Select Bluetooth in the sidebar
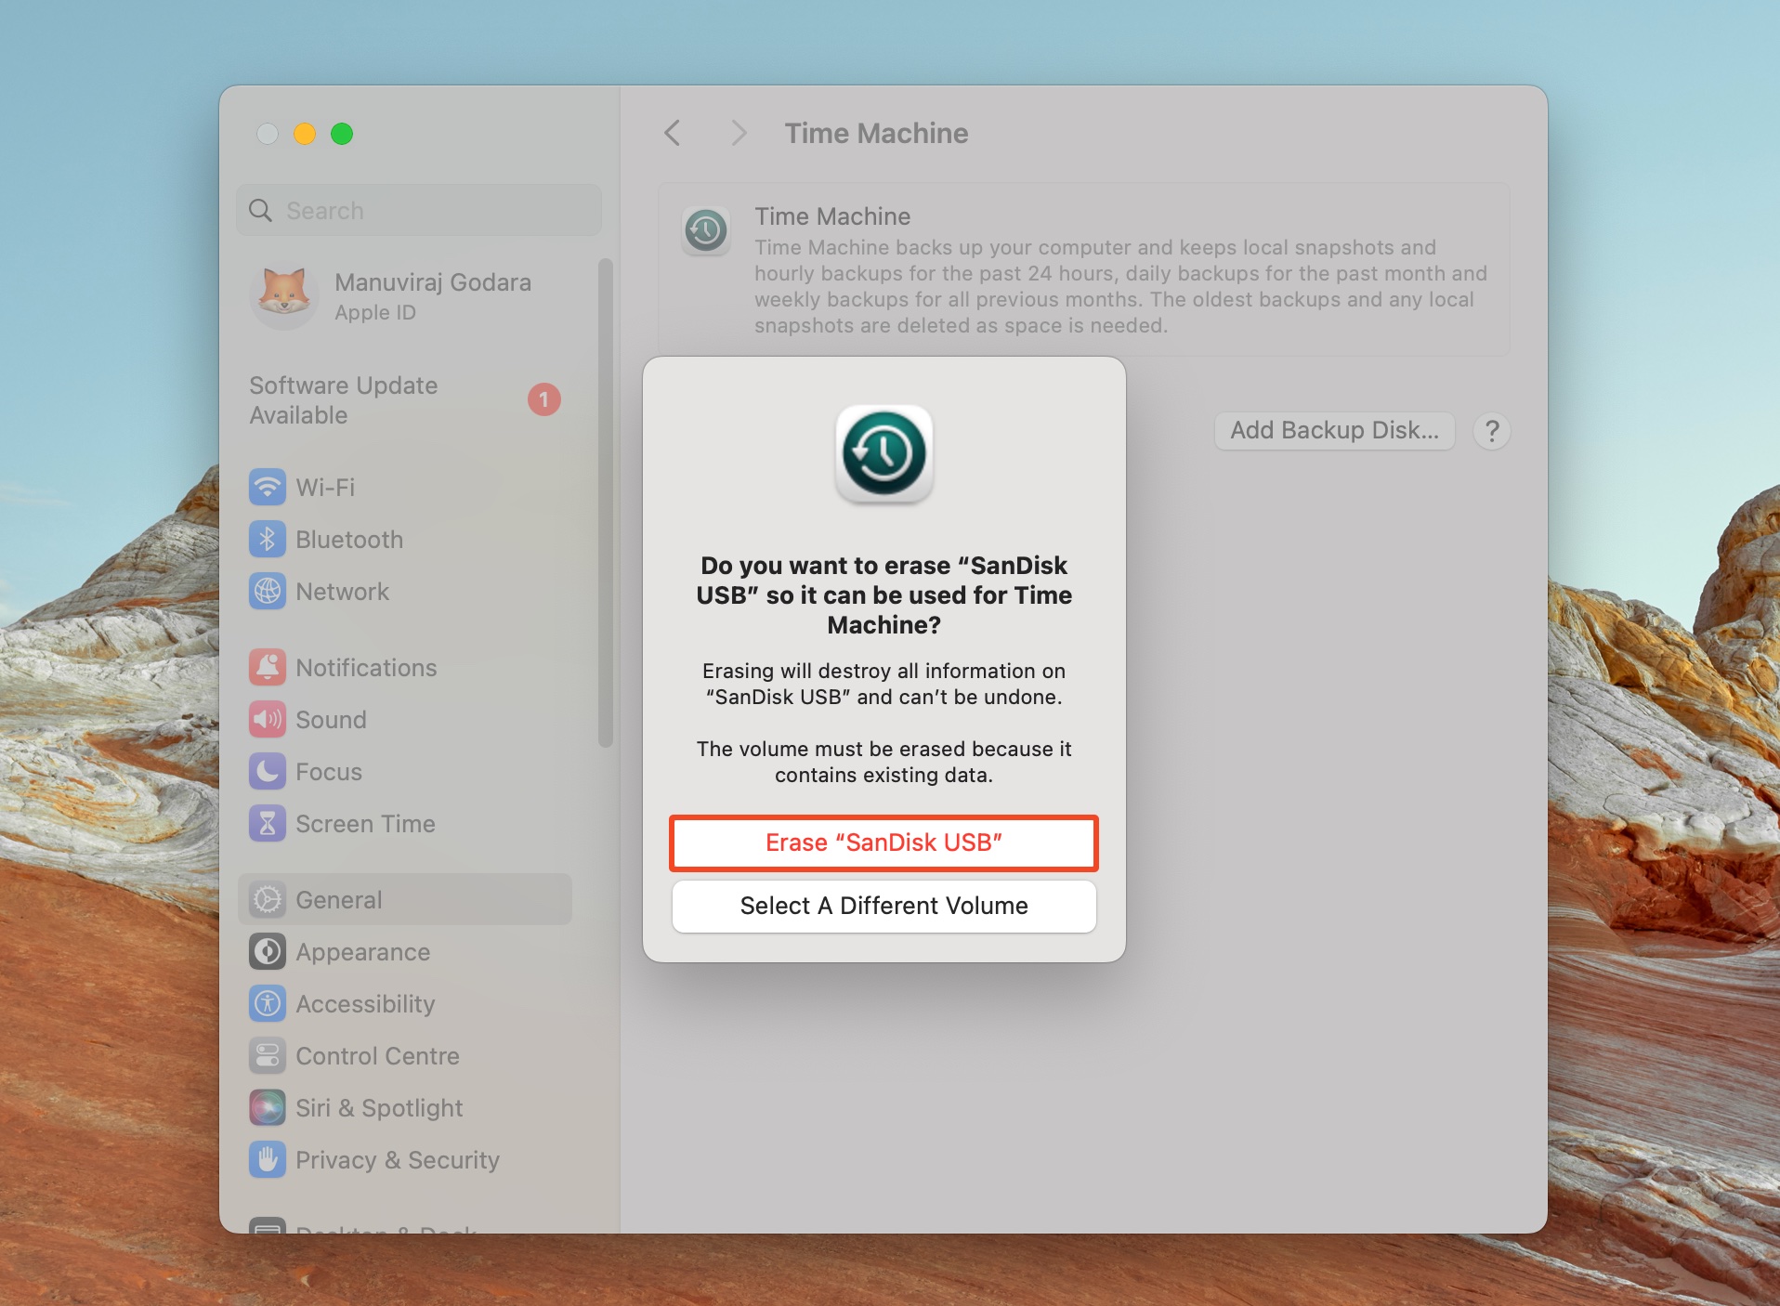1780x1306 pixels. [x=349, y=540]
